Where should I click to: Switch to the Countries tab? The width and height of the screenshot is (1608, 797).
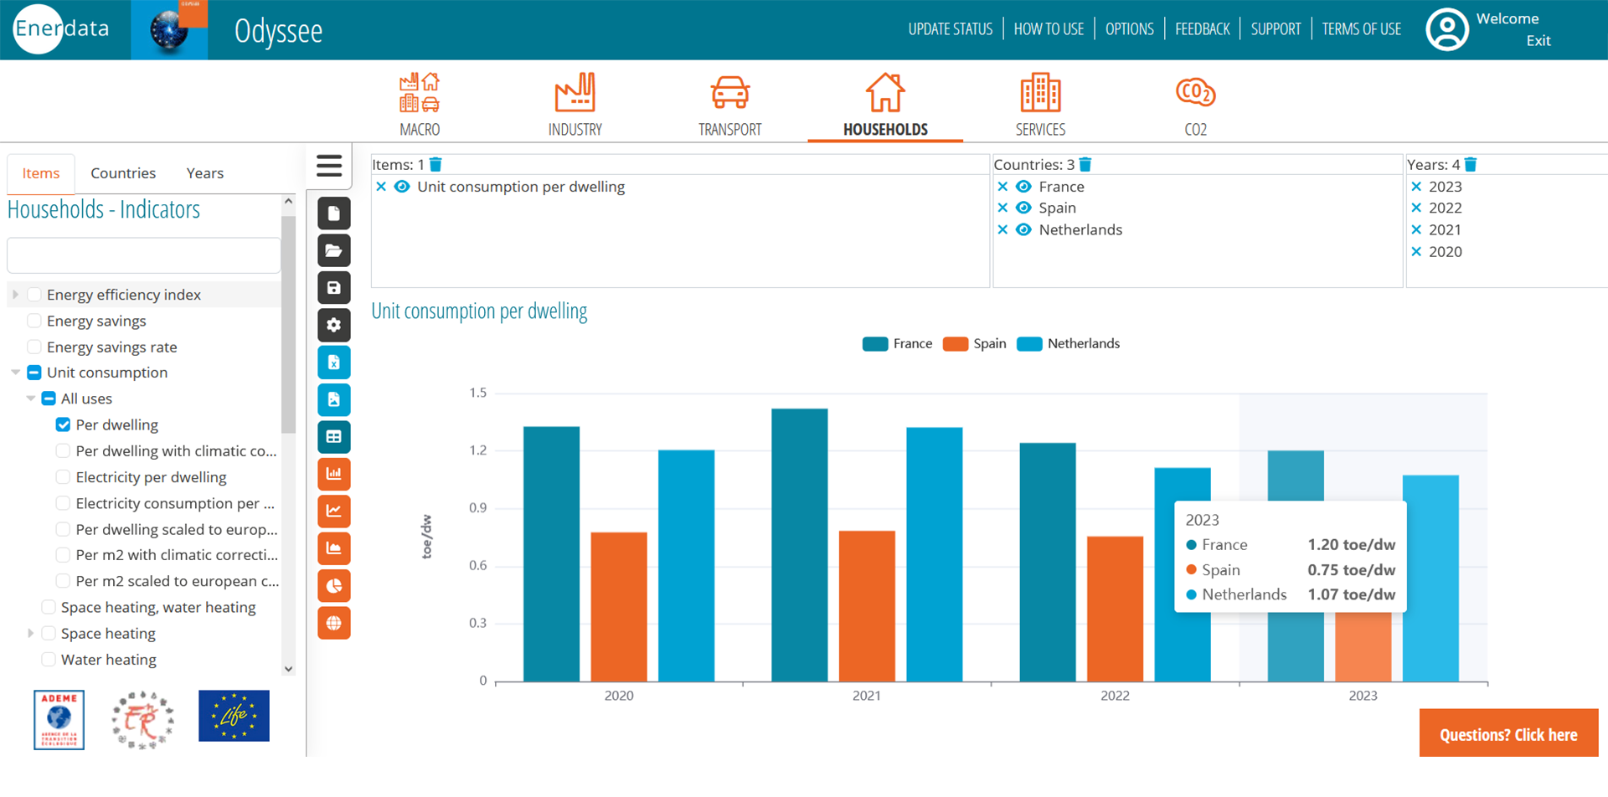[123, 173]
